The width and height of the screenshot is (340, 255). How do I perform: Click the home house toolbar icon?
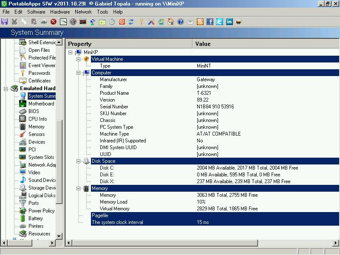[x=171, y=22]
